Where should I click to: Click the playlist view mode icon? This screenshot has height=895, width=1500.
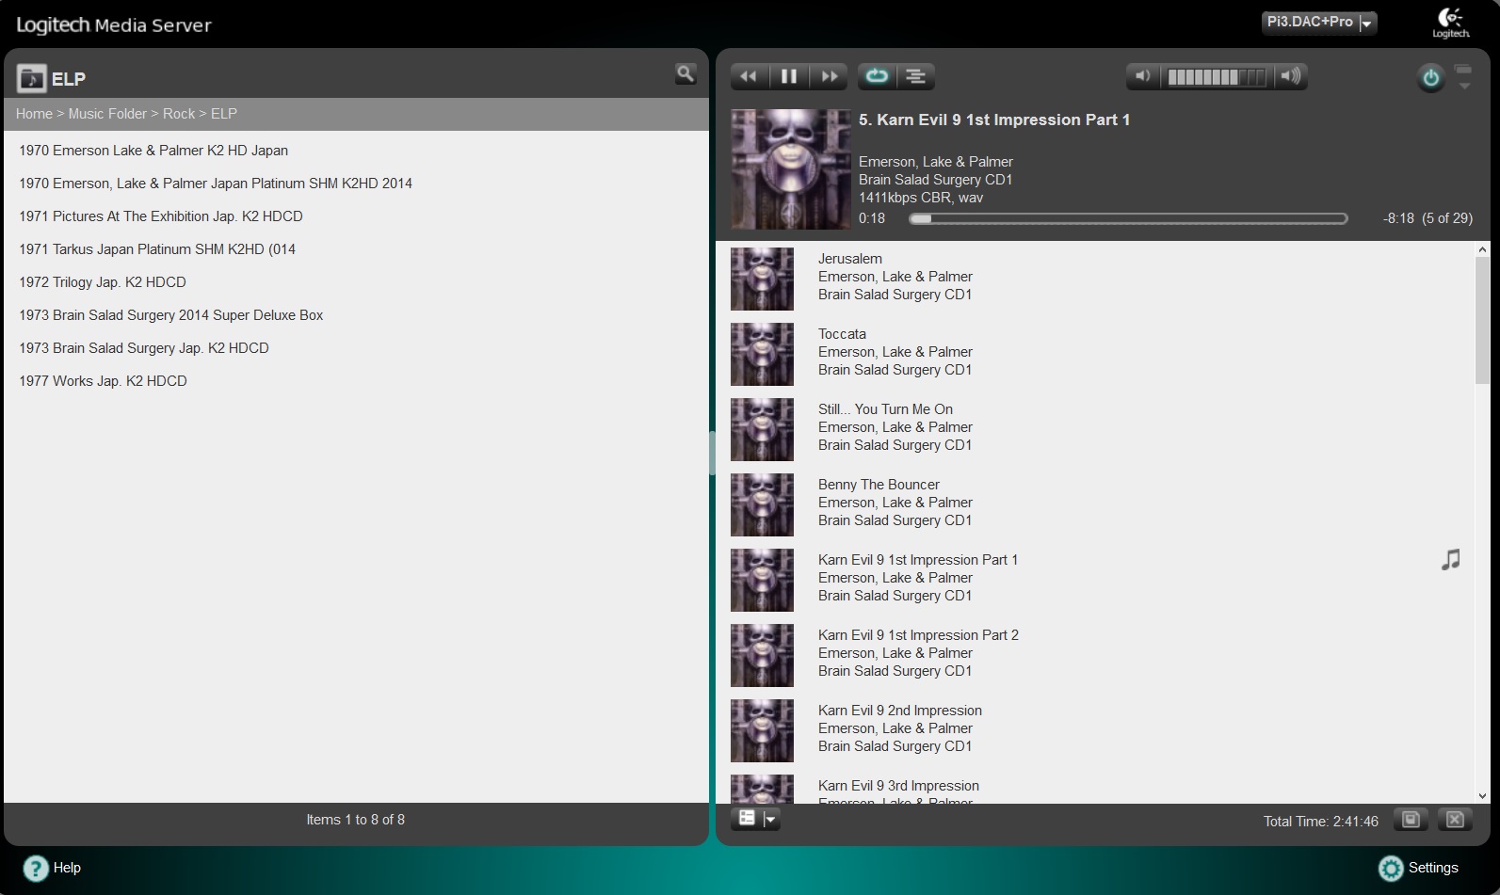coord(747,819)
